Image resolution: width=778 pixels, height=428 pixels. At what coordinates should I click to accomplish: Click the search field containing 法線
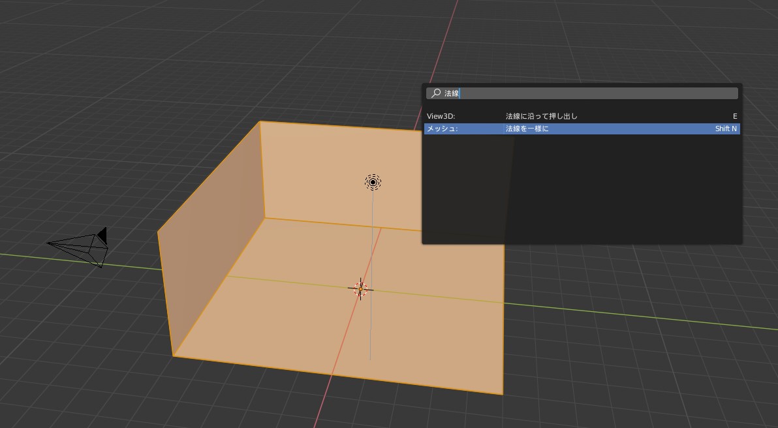tap(582, 93)
